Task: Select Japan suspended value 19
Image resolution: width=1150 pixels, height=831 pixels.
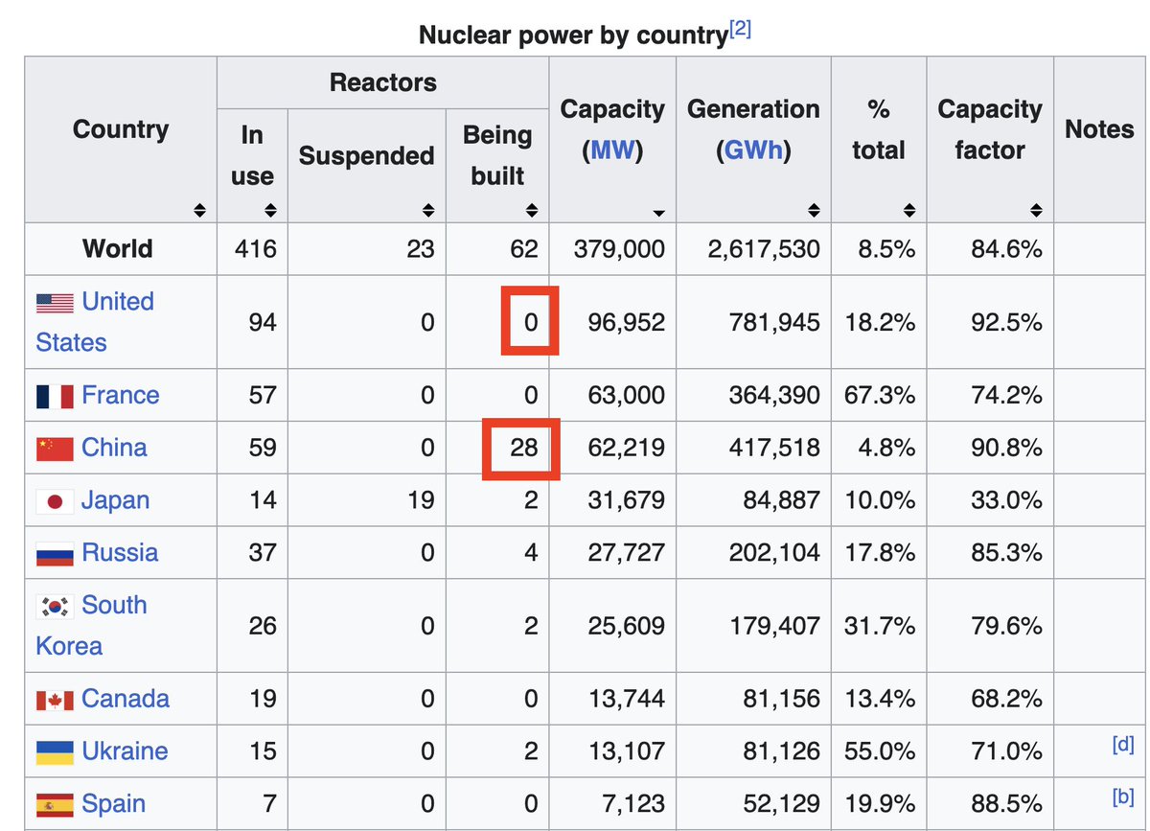Action: (x=421, y=500)
